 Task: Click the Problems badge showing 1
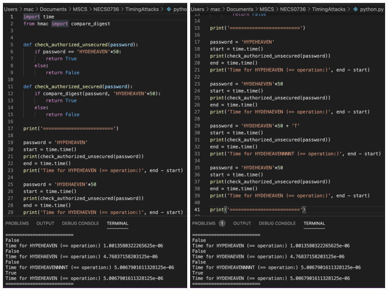(x=221, y=223)
